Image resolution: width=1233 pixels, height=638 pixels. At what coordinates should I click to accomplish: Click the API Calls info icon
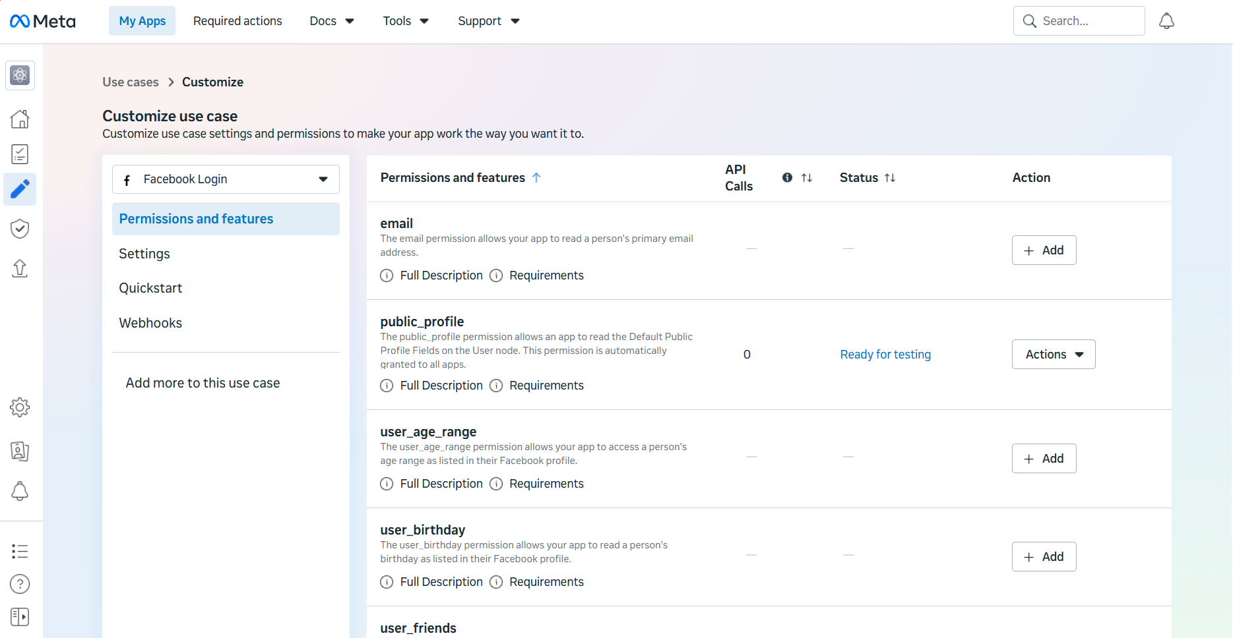click(x=787, y=177)
